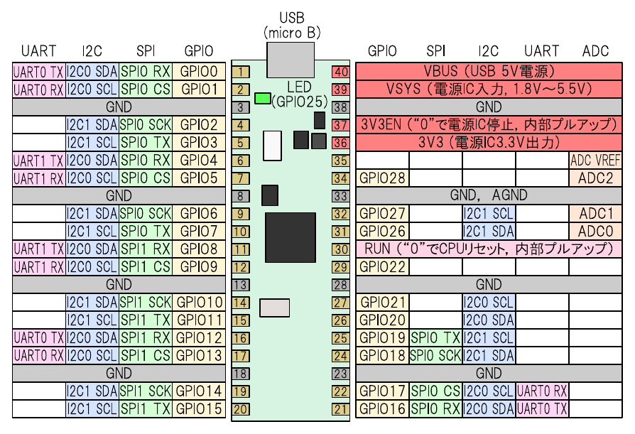Select the GPIO0 cell
Image resolution: width=635 pixels, height=434 pixels.
pos(199,71)
